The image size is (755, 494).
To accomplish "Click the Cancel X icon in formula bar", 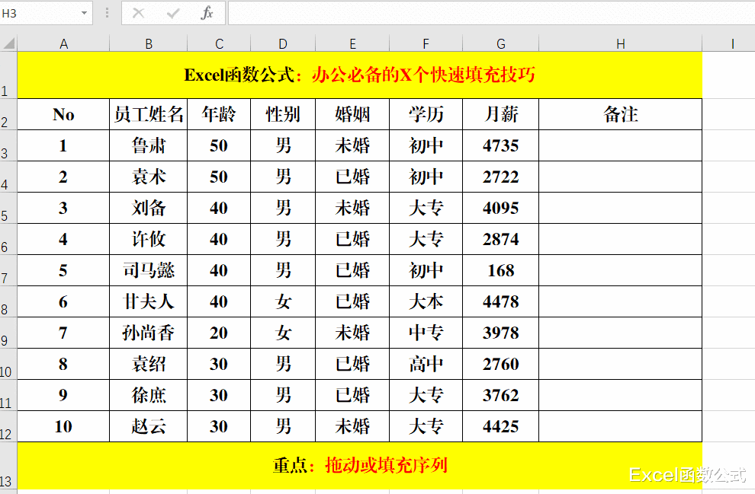I will point(139,13).
